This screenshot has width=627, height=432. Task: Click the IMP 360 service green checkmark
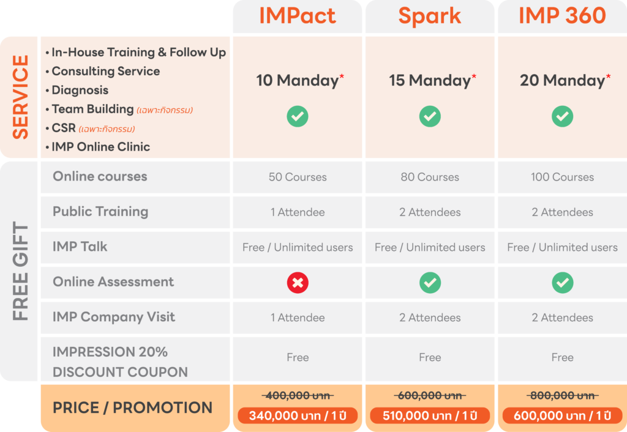tap(562, 116)
